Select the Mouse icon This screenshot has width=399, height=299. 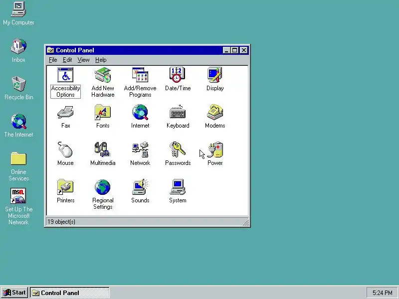[x=65, y=149]
